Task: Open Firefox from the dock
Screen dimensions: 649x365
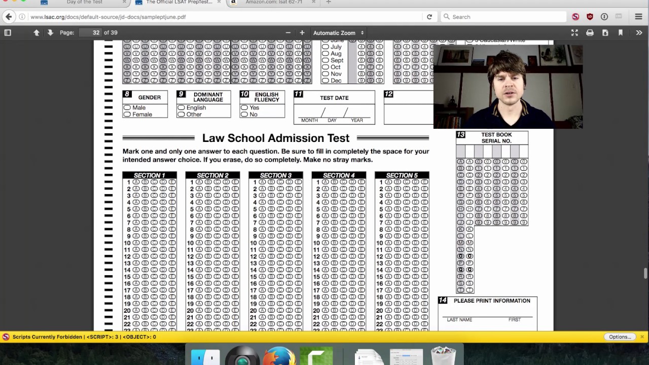Action: pos(279,356)
